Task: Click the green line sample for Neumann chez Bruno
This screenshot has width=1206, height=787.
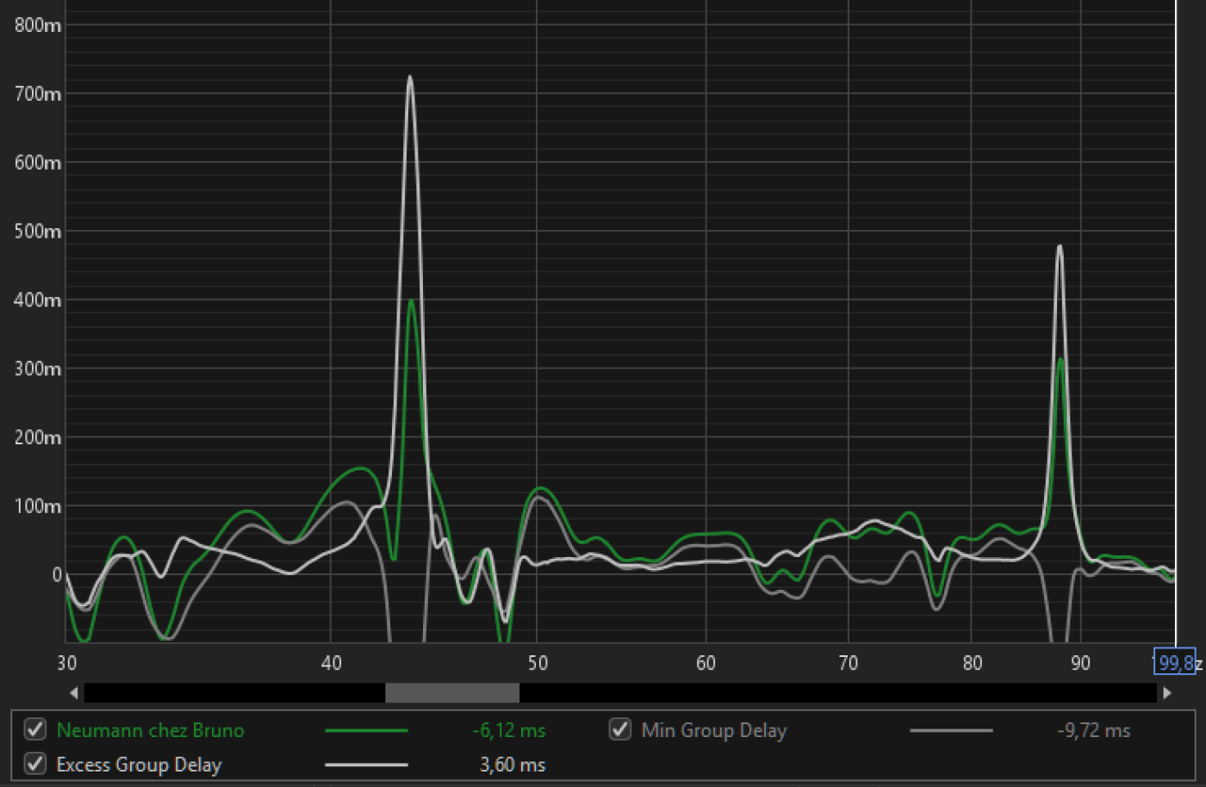Action: (366, 730)
